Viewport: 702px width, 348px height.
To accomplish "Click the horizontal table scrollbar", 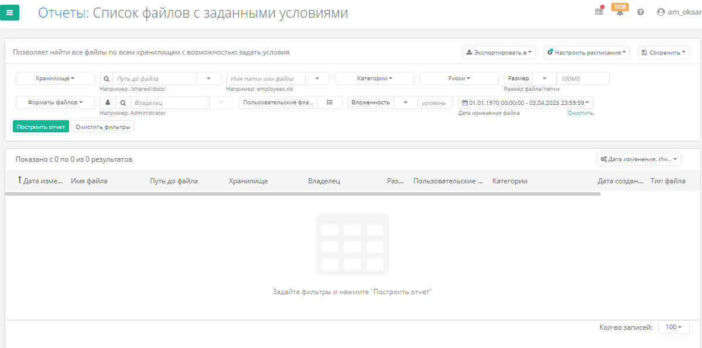I will pyautogui.click(x=303, y=194).
